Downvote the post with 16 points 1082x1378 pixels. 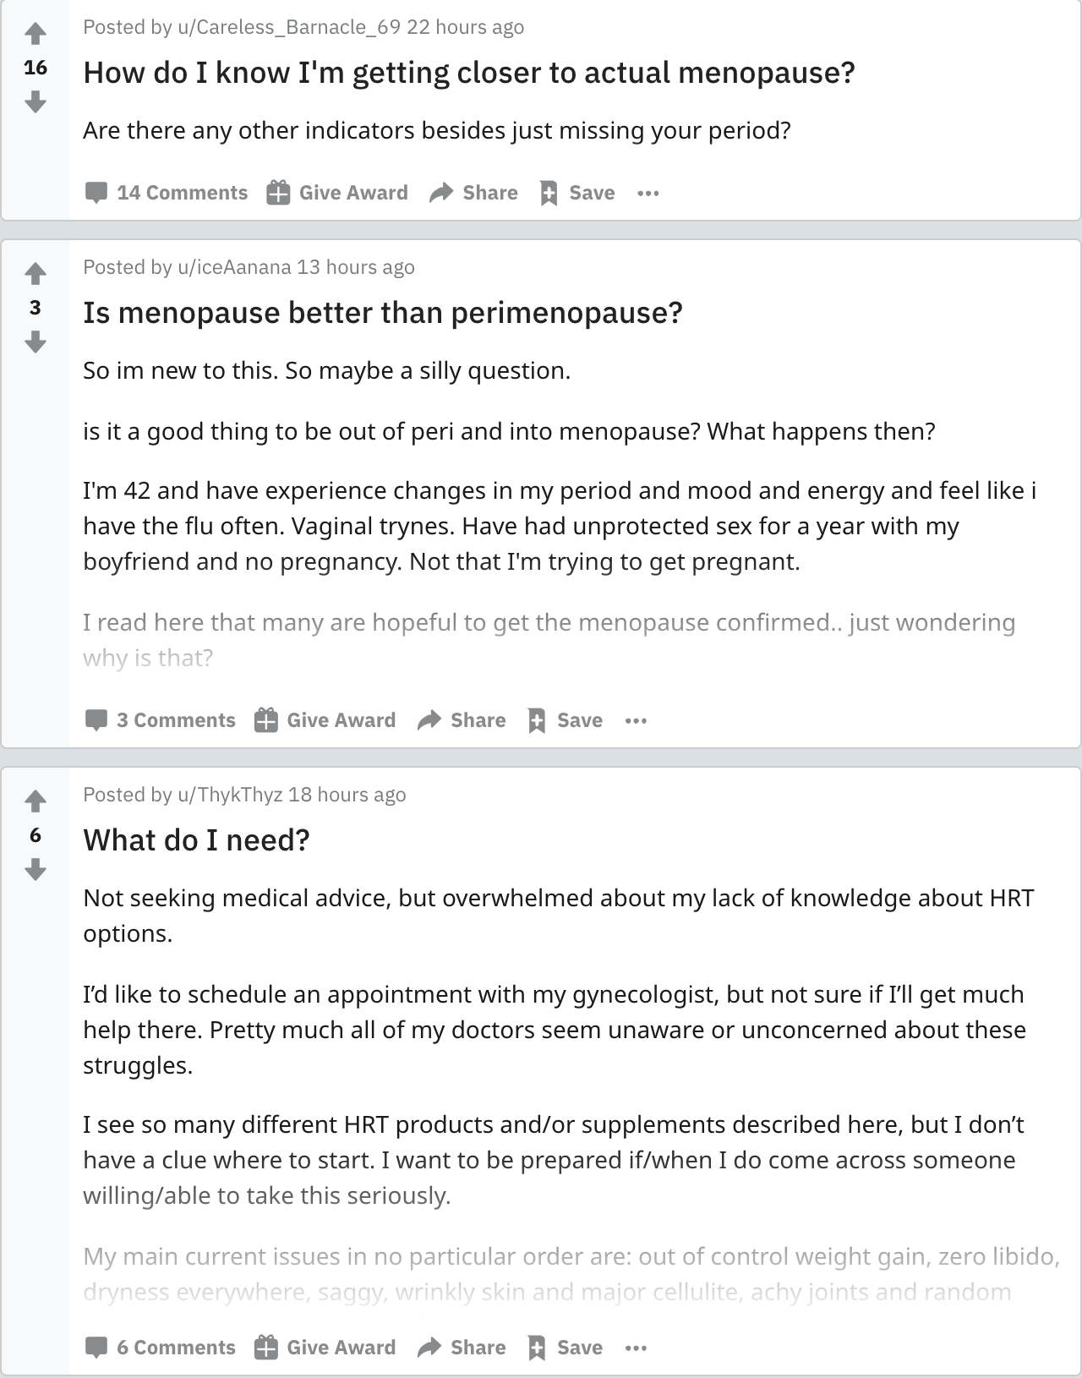[x=35, y=102]
